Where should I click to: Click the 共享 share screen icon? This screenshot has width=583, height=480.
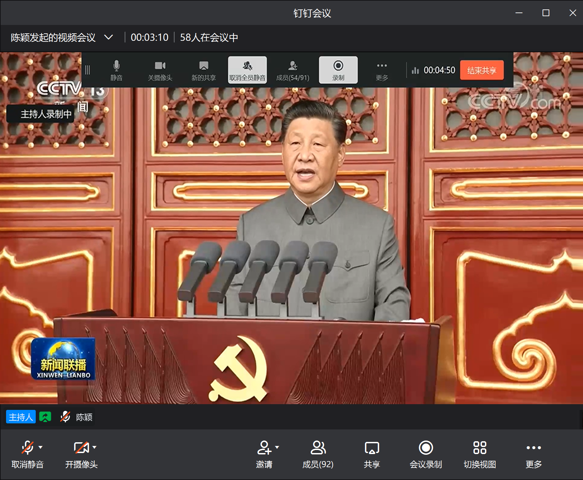tap(372, 454)
